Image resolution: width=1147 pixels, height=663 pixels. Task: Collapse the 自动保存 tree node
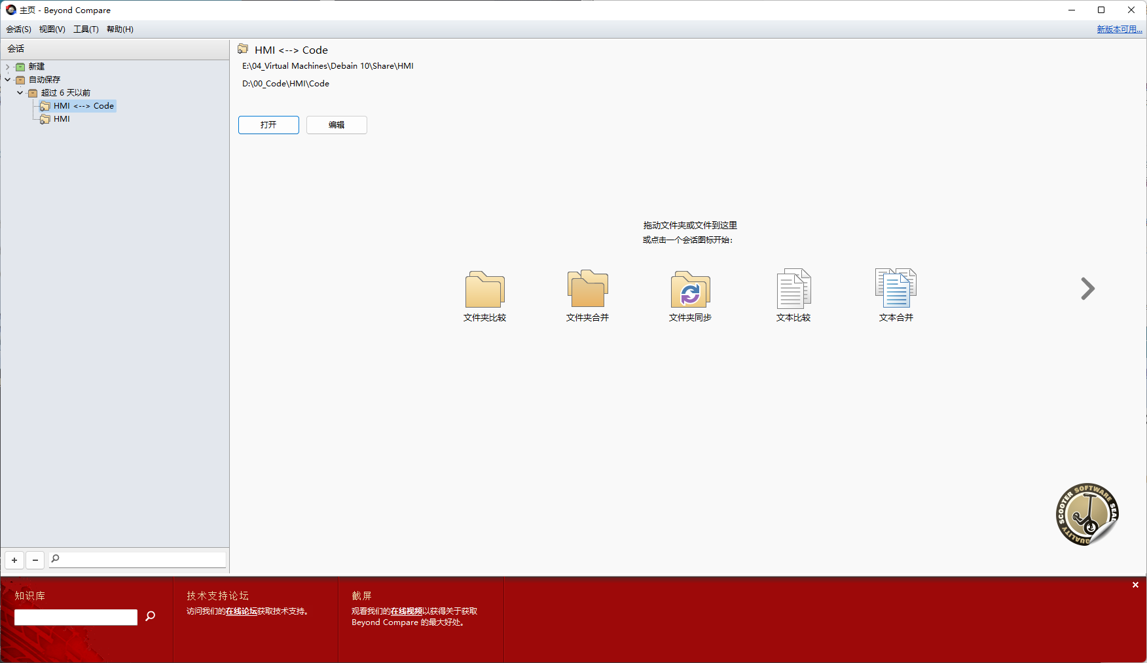(x=8, y=80)
